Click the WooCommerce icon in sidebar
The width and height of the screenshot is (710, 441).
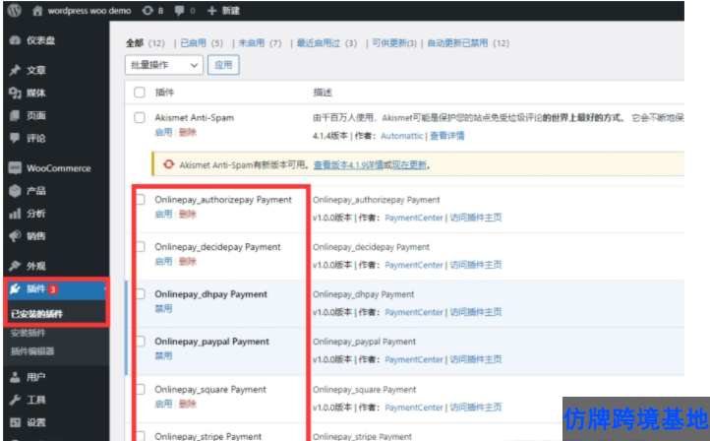[15, 168]
